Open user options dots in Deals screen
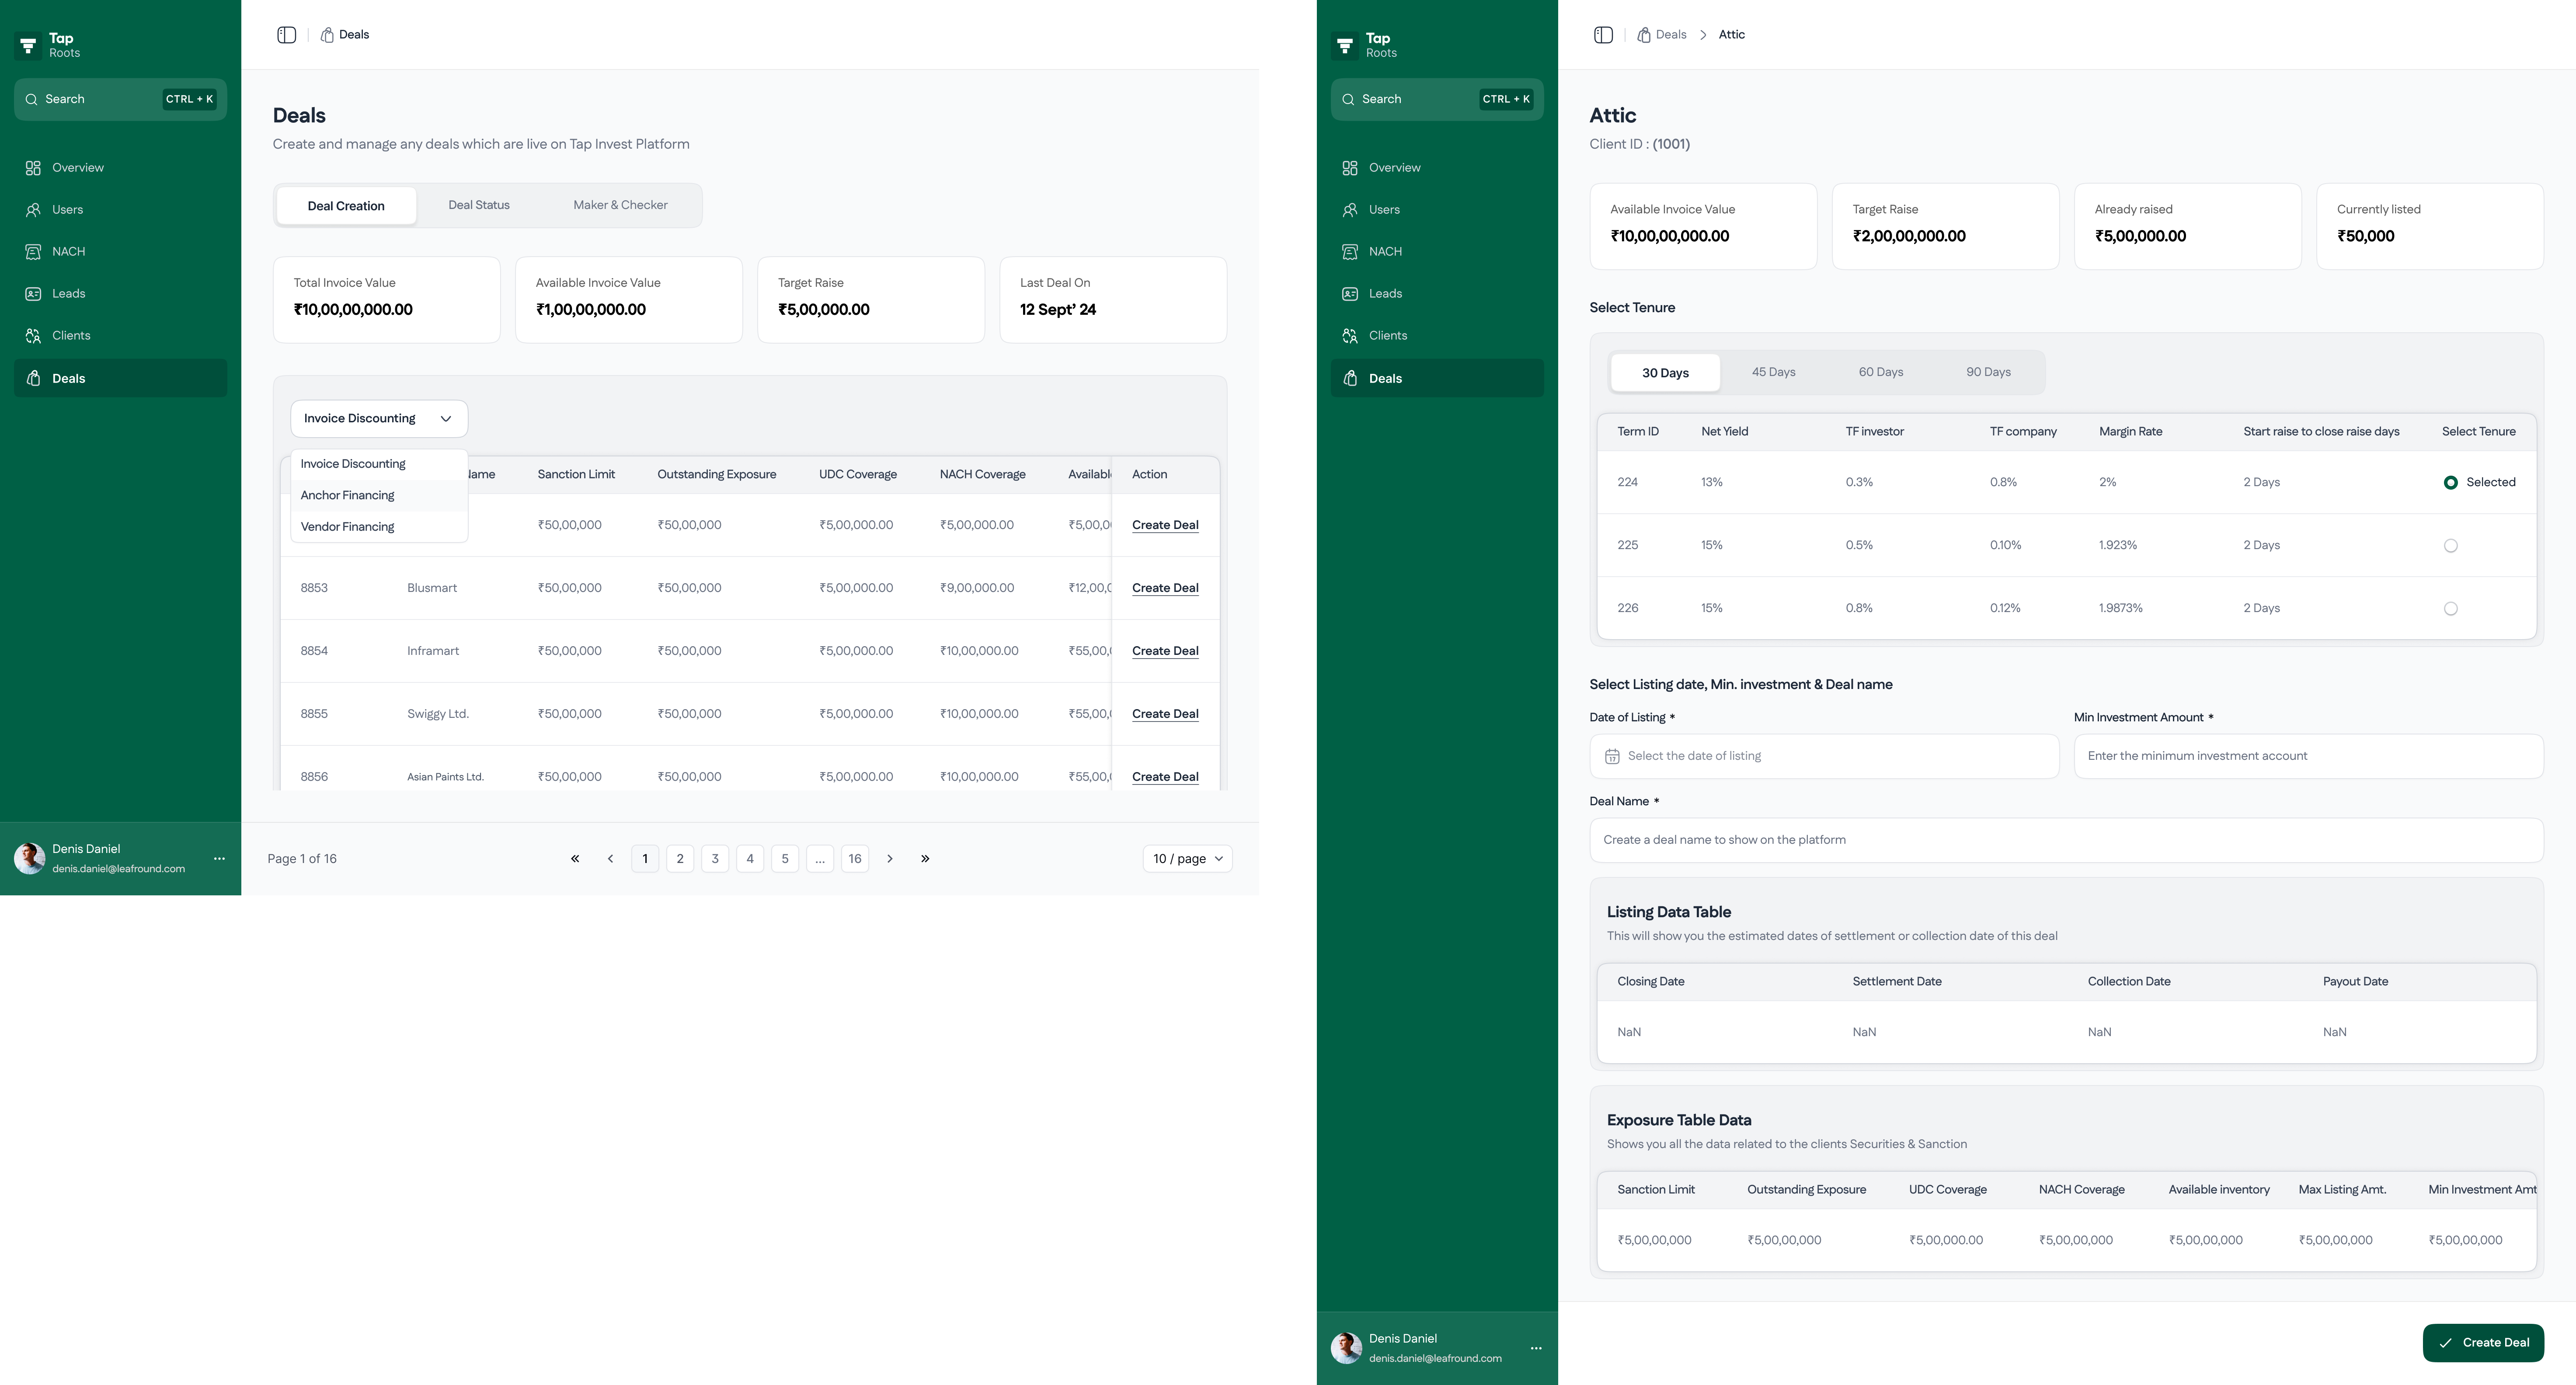This screenshot has height=1385, width=2576. 219,859
